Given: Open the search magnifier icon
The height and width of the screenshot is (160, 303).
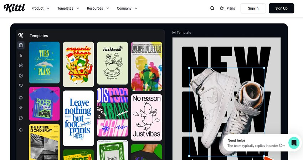Looking at the screenshot, I should click(x=212, y=8).
